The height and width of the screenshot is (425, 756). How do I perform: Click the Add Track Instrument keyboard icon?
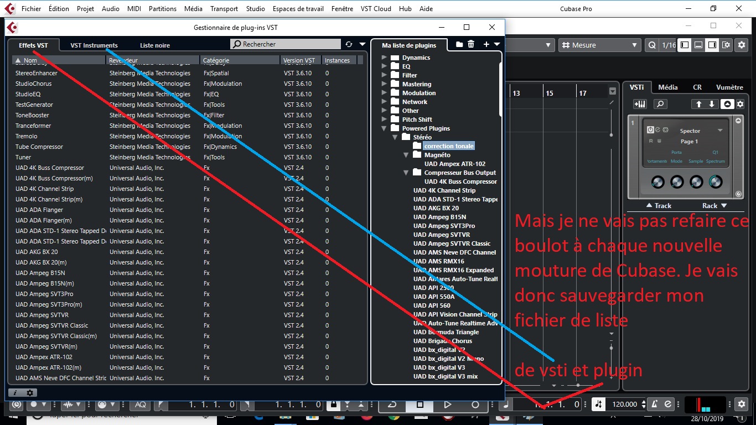coord(640,104)
